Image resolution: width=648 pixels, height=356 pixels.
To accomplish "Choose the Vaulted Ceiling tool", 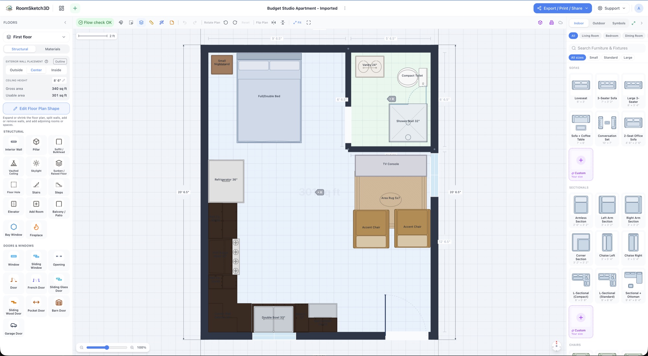I will (14, 166).
